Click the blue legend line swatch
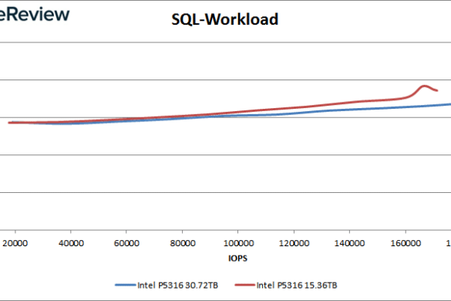The height and width of the screenshot is (301, 451). 126,285
